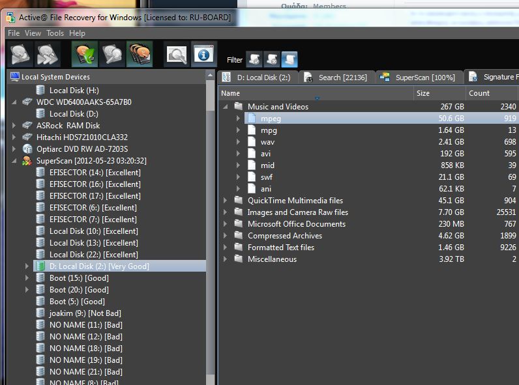This screenshot has height=385, width=519.
Task: Expand the mpeg file type row
Action: [x=238, y=119]
